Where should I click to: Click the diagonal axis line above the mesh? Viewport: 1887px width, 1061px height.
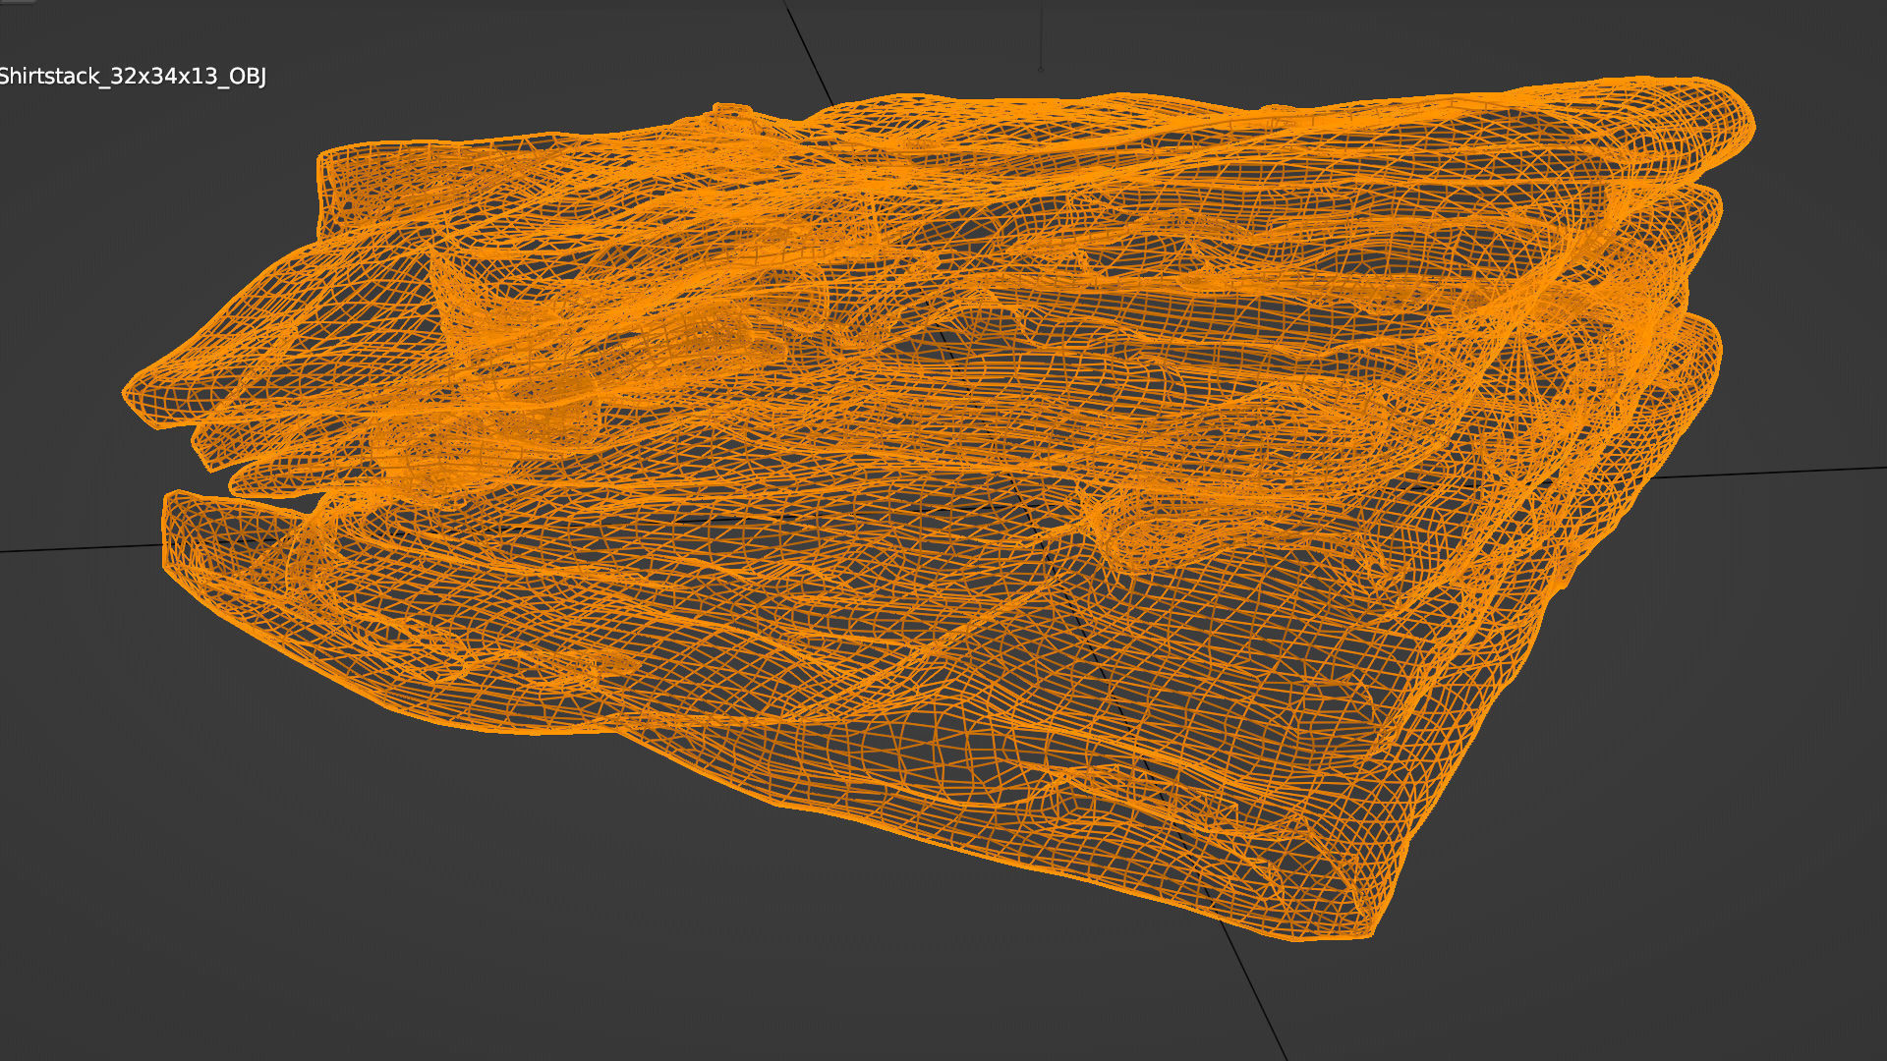tap(806, 49)
